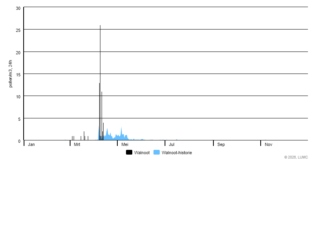Click the 5 value on the y-axis
This screenshot has width=315, height=236.
click(x=19, y=119)
